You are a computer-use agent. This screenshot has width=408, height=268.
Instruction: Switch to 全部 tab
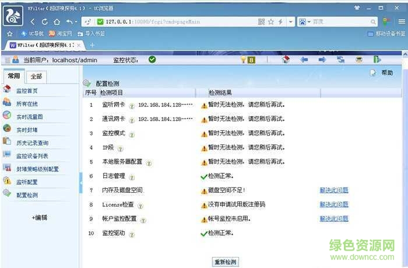coord(36,76)
